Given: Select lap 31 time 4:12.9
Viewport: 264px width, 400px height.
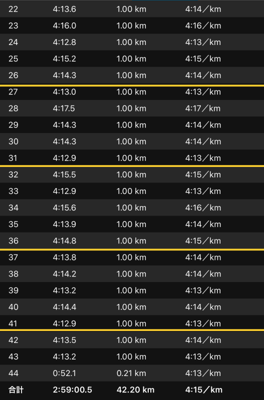Looking at the screenshot, I should click(65, 158).
